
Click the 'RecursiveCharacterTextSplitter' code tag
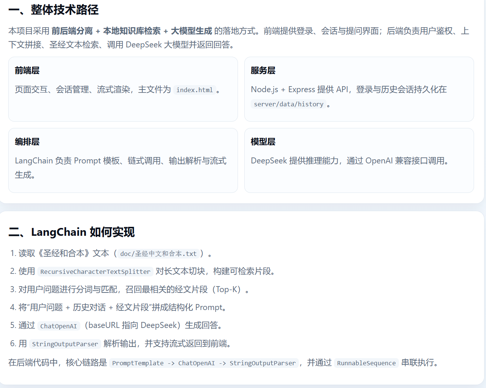pyautogui.click(x=95, y=272)
